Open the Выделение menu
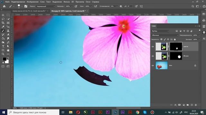 pyautogui.click(x=57, y=2)
